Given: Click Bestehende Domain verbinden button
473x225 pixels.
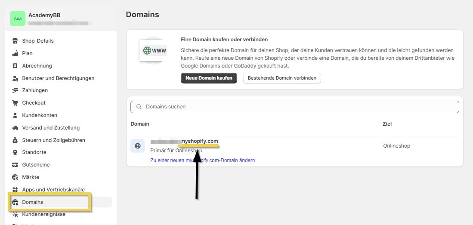Looking at the screenshot, I should click(x=282, y=78).
